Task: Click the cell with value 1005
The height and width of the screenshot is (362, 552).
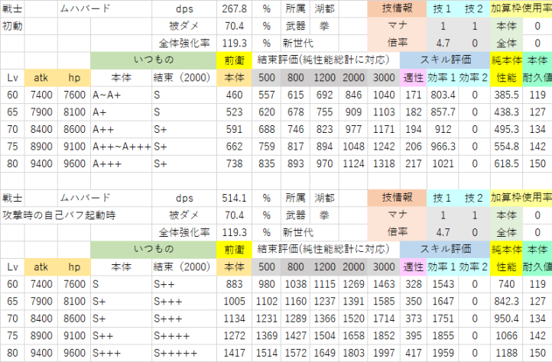Action: 234,302
